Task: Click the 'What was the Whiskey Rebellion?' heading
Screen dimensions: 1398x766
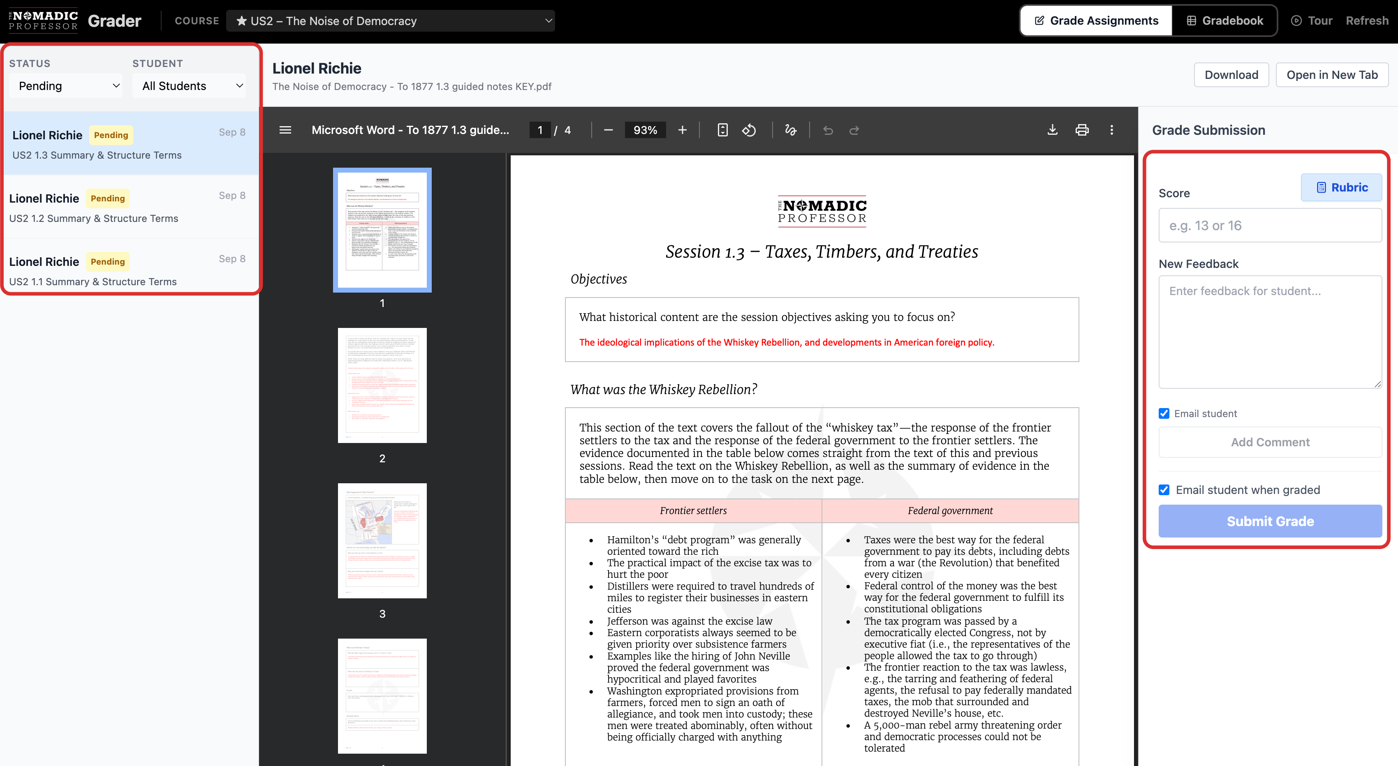Action: tap(663, 390)
